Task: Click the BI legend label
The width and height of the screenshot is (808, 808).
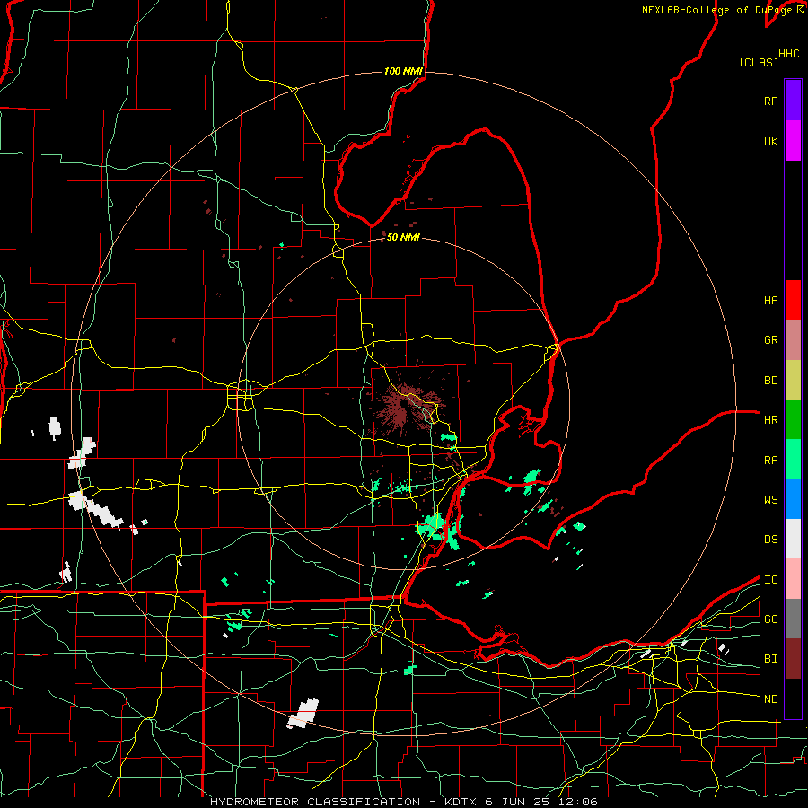Action: pos(770,659)
